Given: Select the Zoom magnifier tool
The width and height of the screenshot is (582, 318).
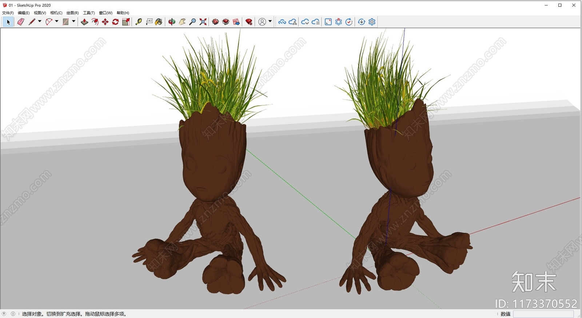Looking at the screenshot, I should pyautogui.click(x=193, y=22).
